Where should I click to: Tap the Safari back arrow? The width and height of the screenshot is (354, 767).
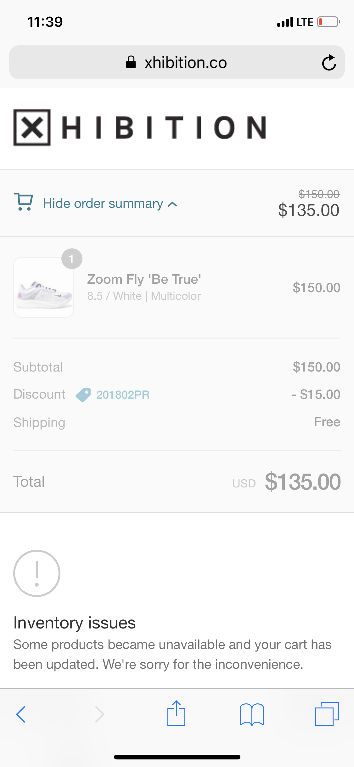[x=21, y=714]
